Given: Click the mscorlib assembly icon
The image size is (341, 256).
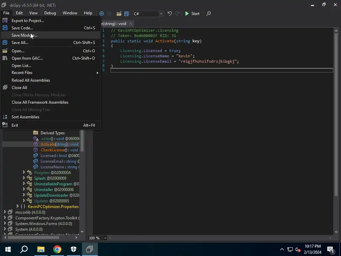Looking at the screenshot, I should [10, 212].
